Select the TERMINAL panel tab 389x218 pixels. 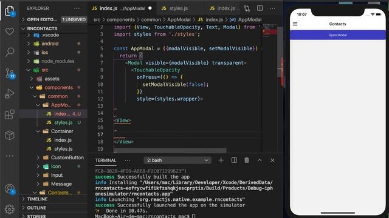tap(105, 160)
